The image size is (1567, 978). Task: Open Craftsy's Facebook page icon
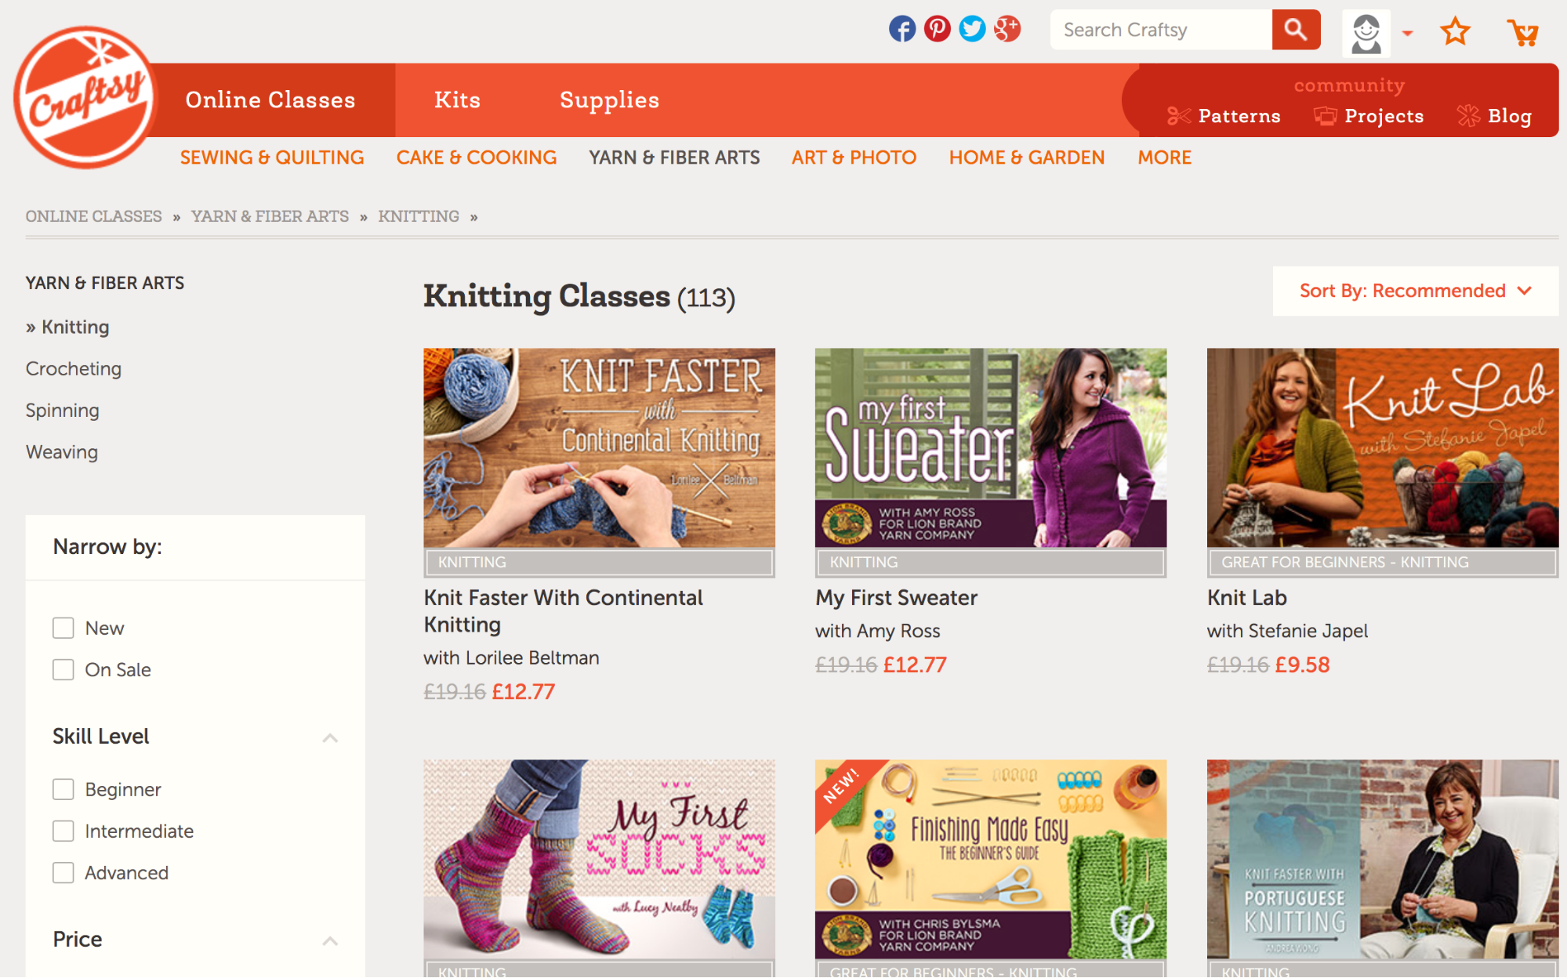tap(902, 30)
